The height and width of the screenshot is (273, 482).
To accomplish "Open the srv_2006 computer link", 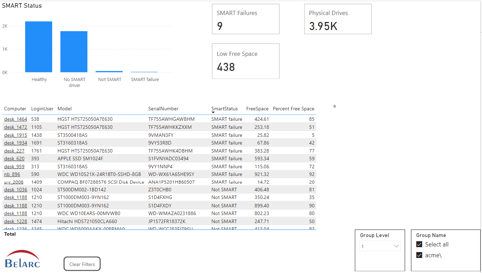I will (14, 182).
